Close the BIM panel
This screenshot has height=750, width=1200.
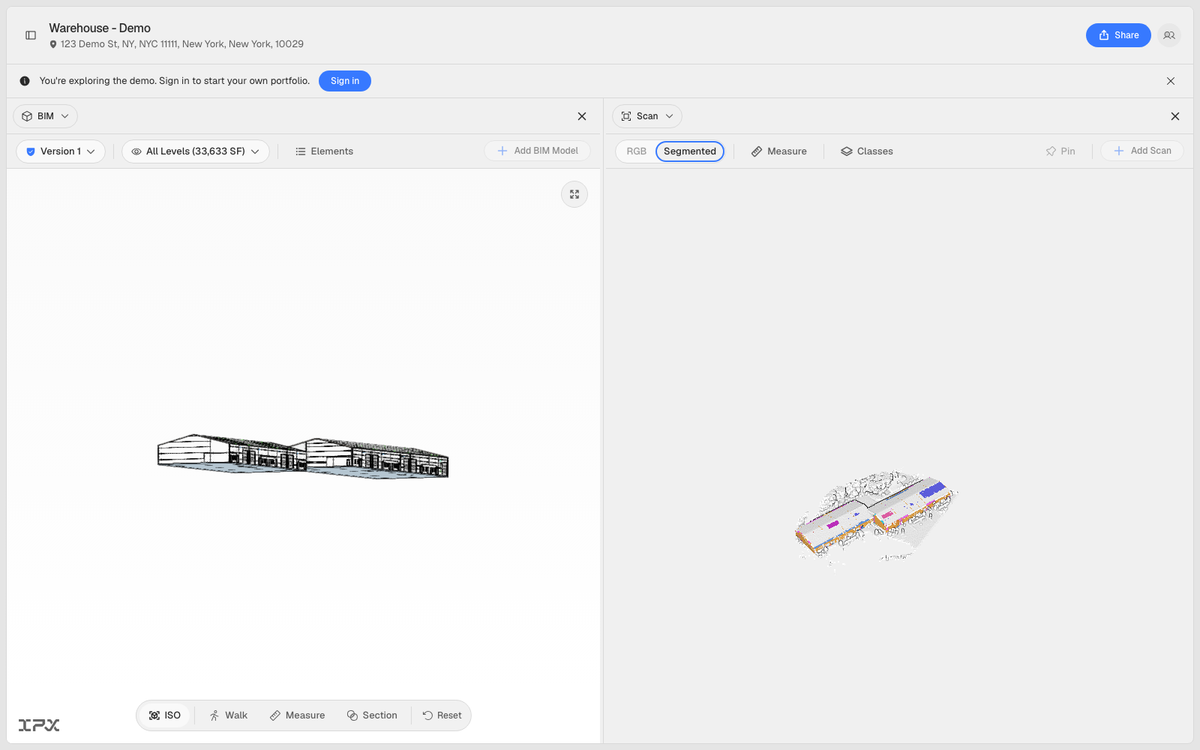[x=582, y=116]
